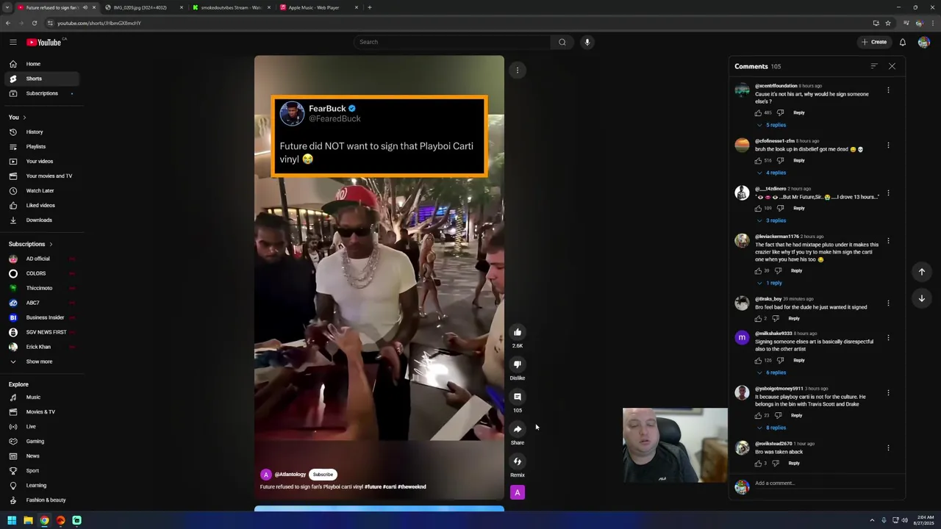The width and height of the screenshot is (941, 529).
Task: Expand the You section chevron
Action: [24, 118]
